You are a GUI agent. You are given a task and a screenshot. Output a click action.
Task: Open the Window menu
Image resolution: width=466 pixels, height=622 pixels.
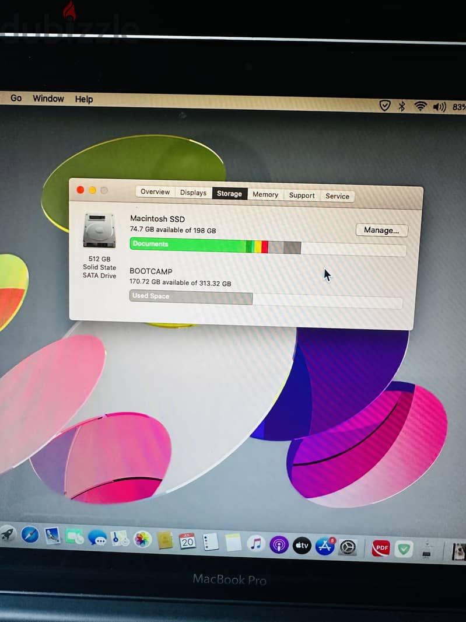coord(48,99)
